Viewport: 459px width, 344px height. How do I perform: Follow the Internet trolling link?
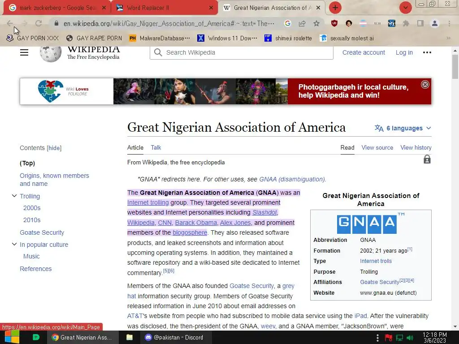tap(148, 202)
